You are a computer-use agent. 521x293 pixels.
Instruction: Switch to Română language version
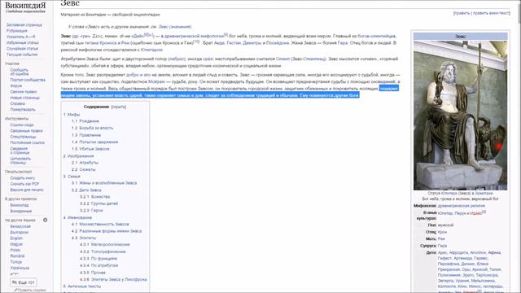(x=17, y=256)
